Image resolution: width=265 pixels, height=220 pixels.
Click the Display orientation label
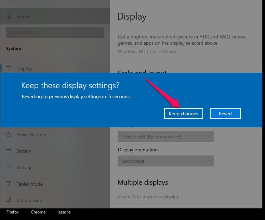138,150
